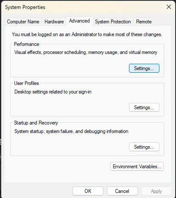This screenshot has height=198, width=176.
Task: Click the Startup and Recovery group label
Action: pyautogui.click(x=36, y=123)
